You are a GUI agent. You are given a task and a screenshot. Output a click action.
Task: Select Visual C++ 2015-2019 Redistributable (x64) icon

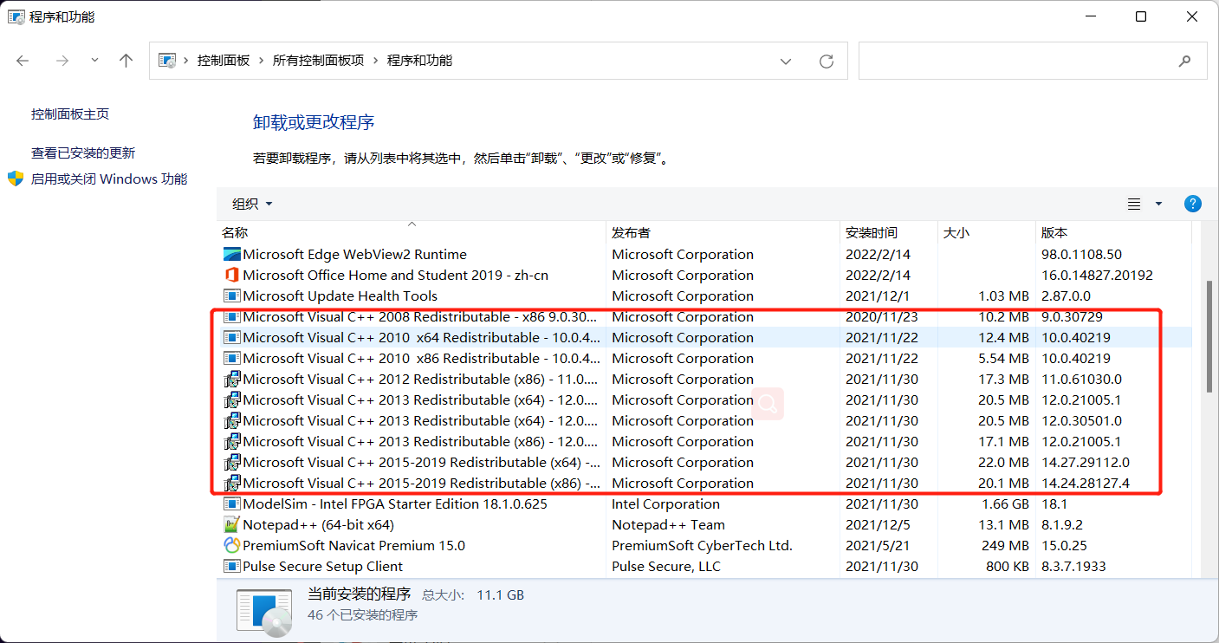[231, 463]
